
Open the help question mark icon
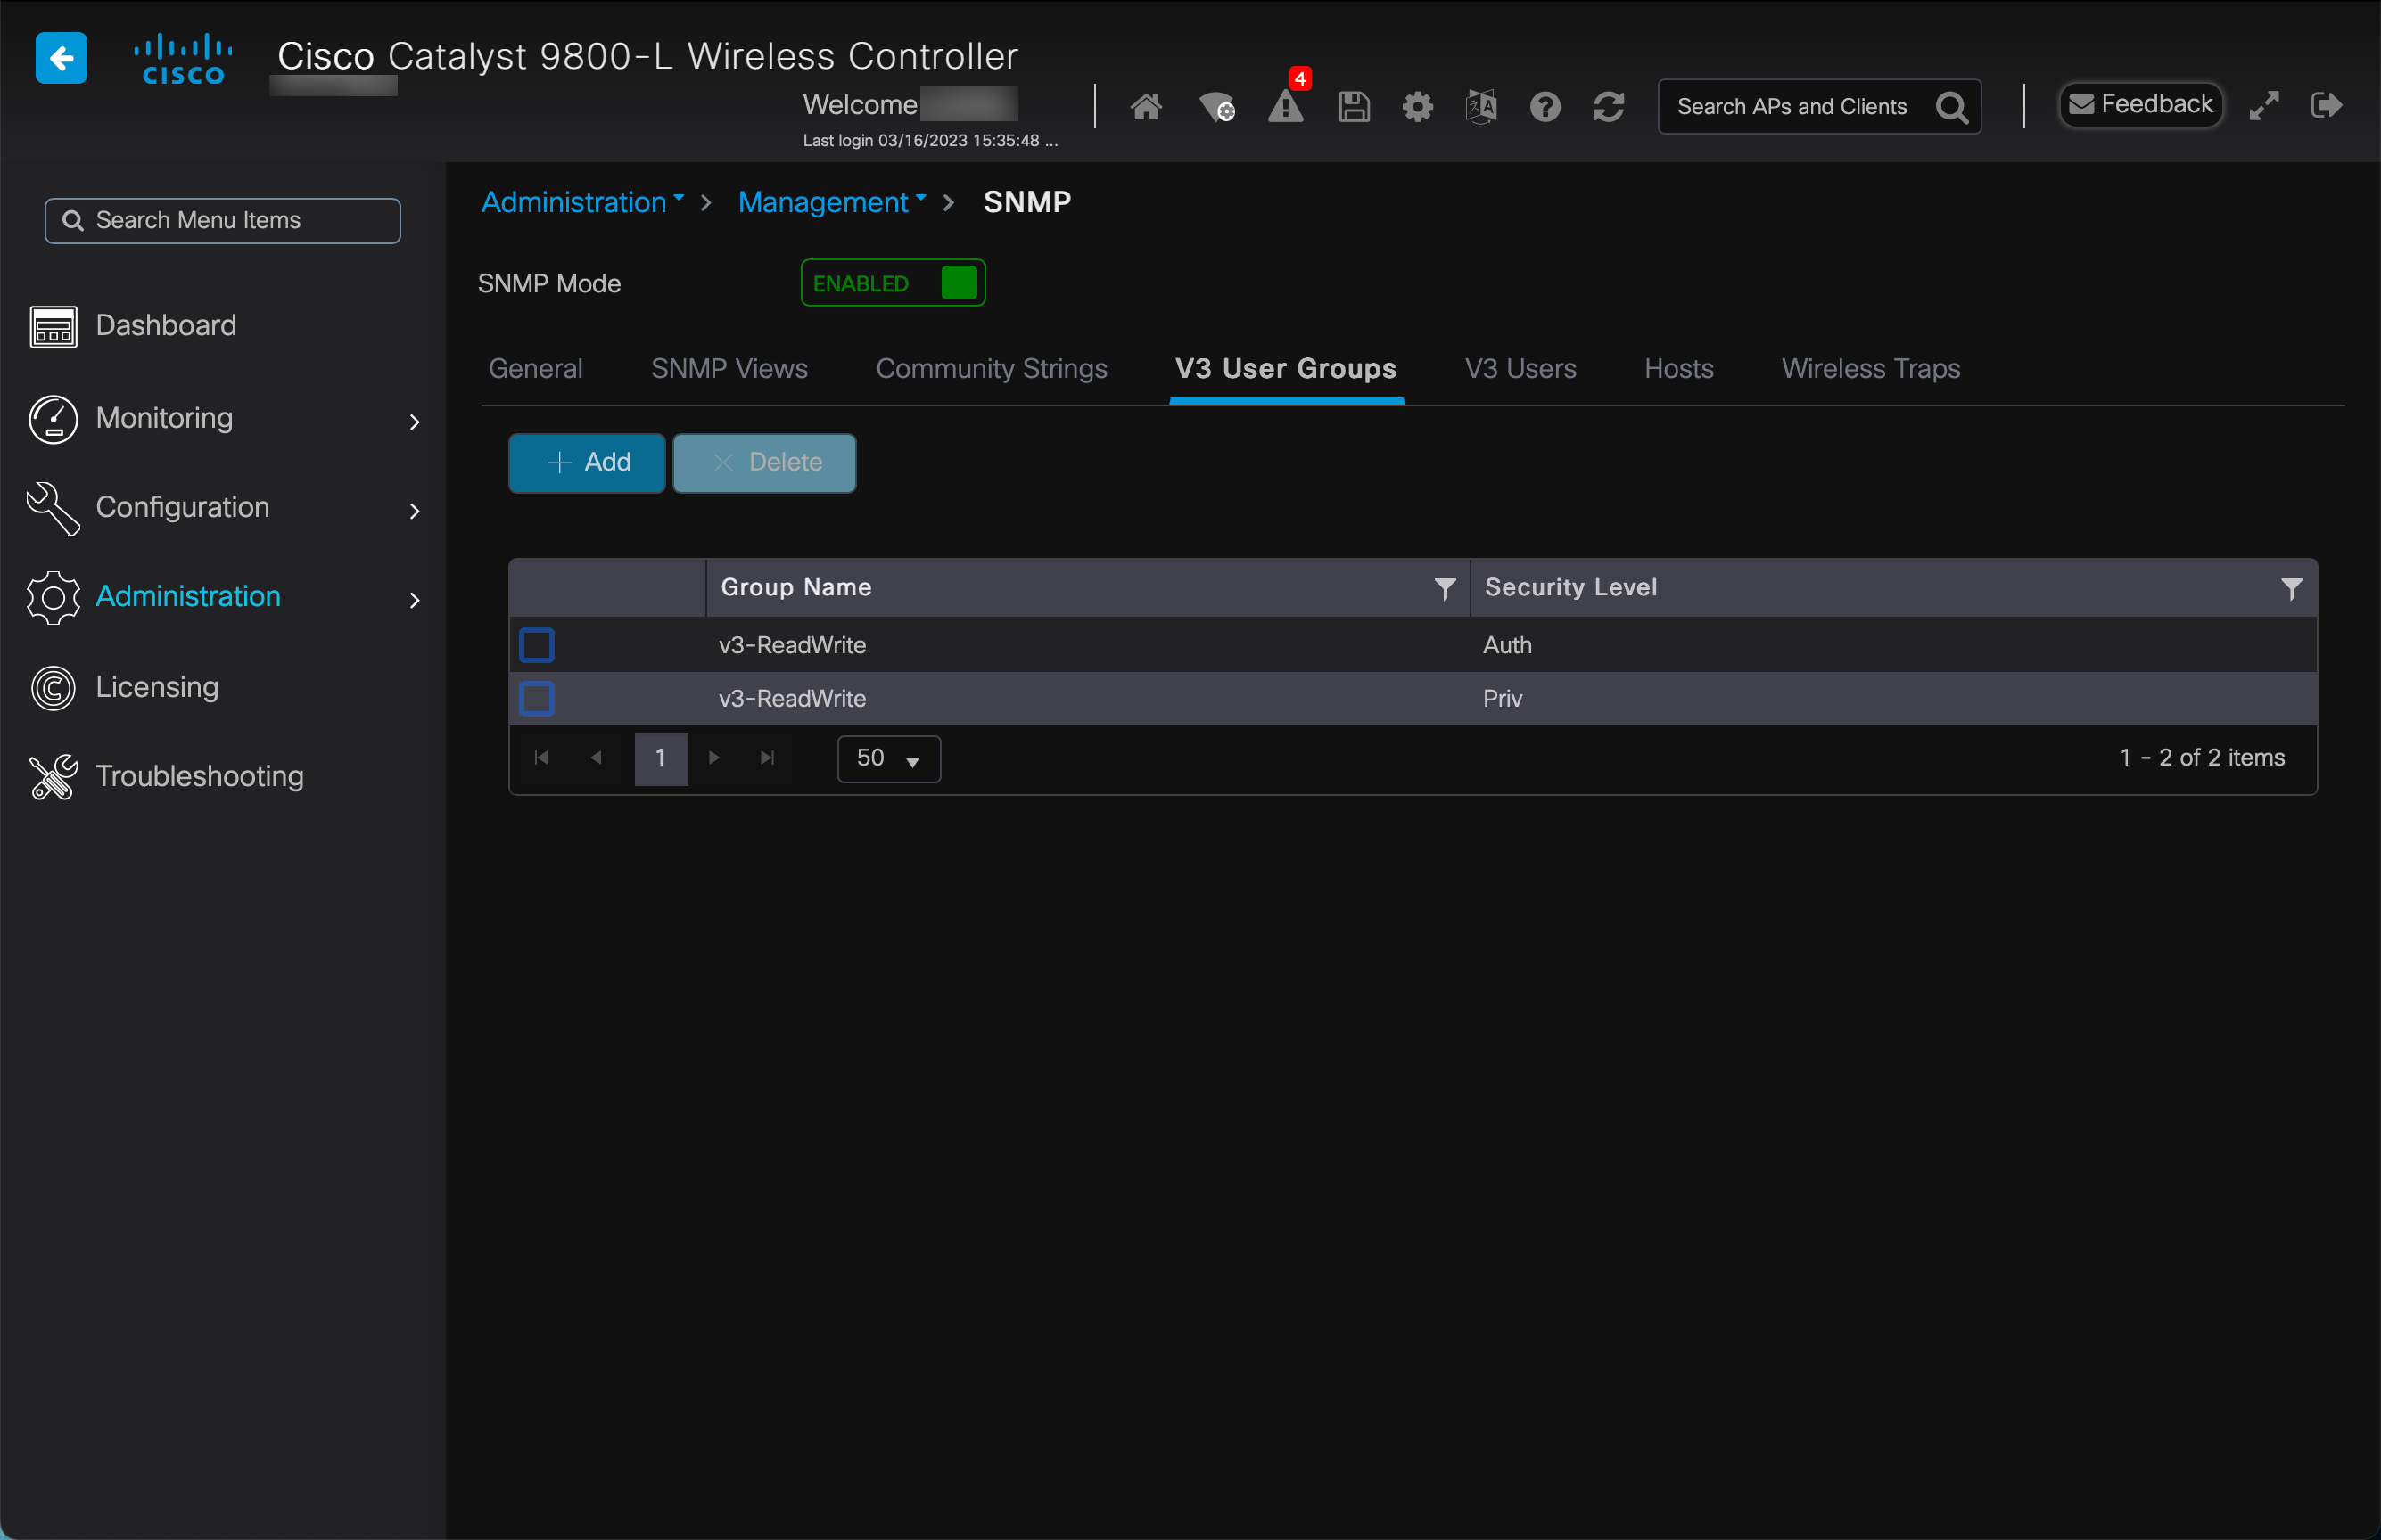click(x=1545, y=106)
